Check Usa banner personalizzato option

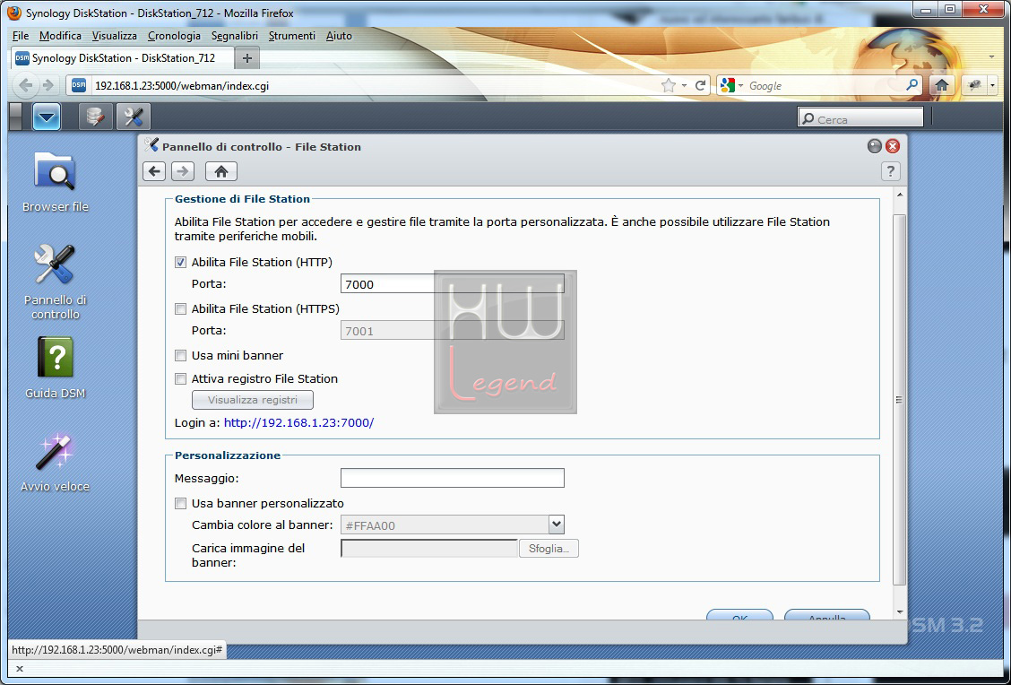coord(180,503)
